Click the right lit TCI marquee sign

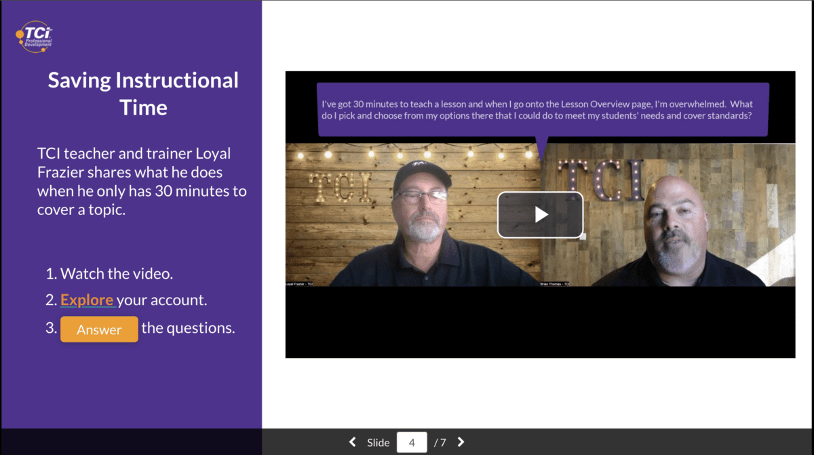pyautogui.click(x=600, y=178)
